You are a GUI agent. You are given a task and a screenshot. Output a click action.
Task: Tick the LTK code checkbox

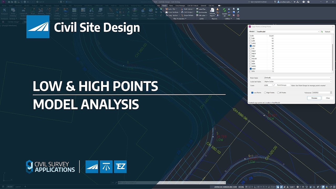251,49
